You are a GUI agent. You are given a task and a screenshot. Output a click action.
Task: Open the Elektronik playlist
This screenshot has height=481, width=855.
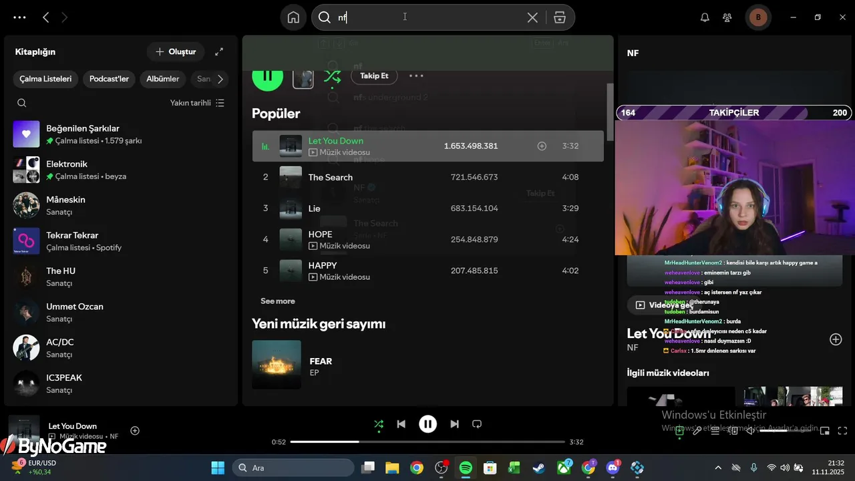click(x=121, y=170)
